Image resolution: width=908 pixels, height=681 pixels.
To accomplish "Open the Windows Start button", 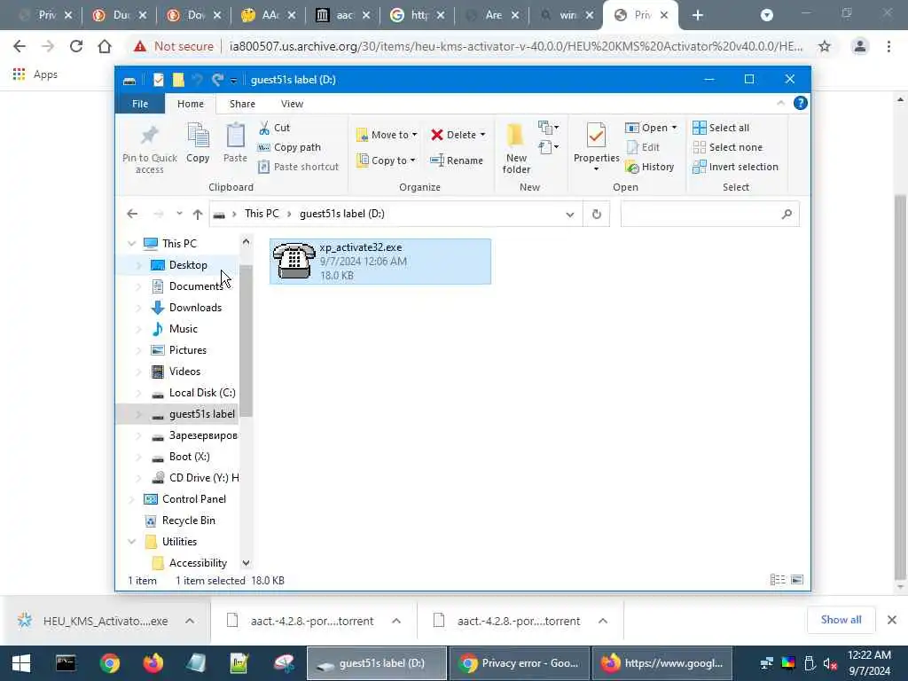I will [x=21, y=663].
